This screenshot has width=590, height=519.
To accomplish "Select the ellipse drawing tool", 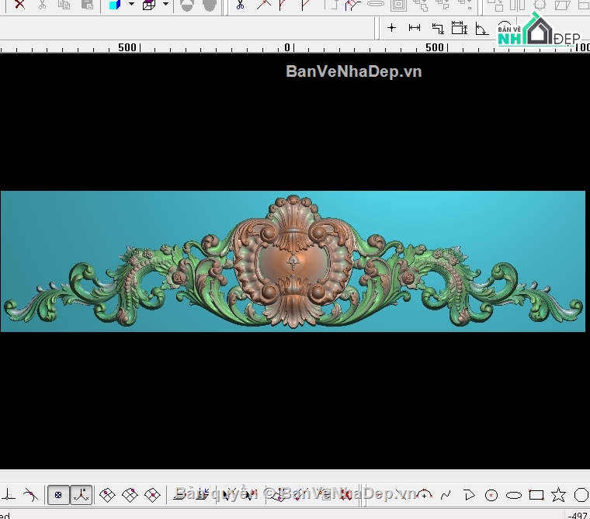I will click(x=514, y=495).
